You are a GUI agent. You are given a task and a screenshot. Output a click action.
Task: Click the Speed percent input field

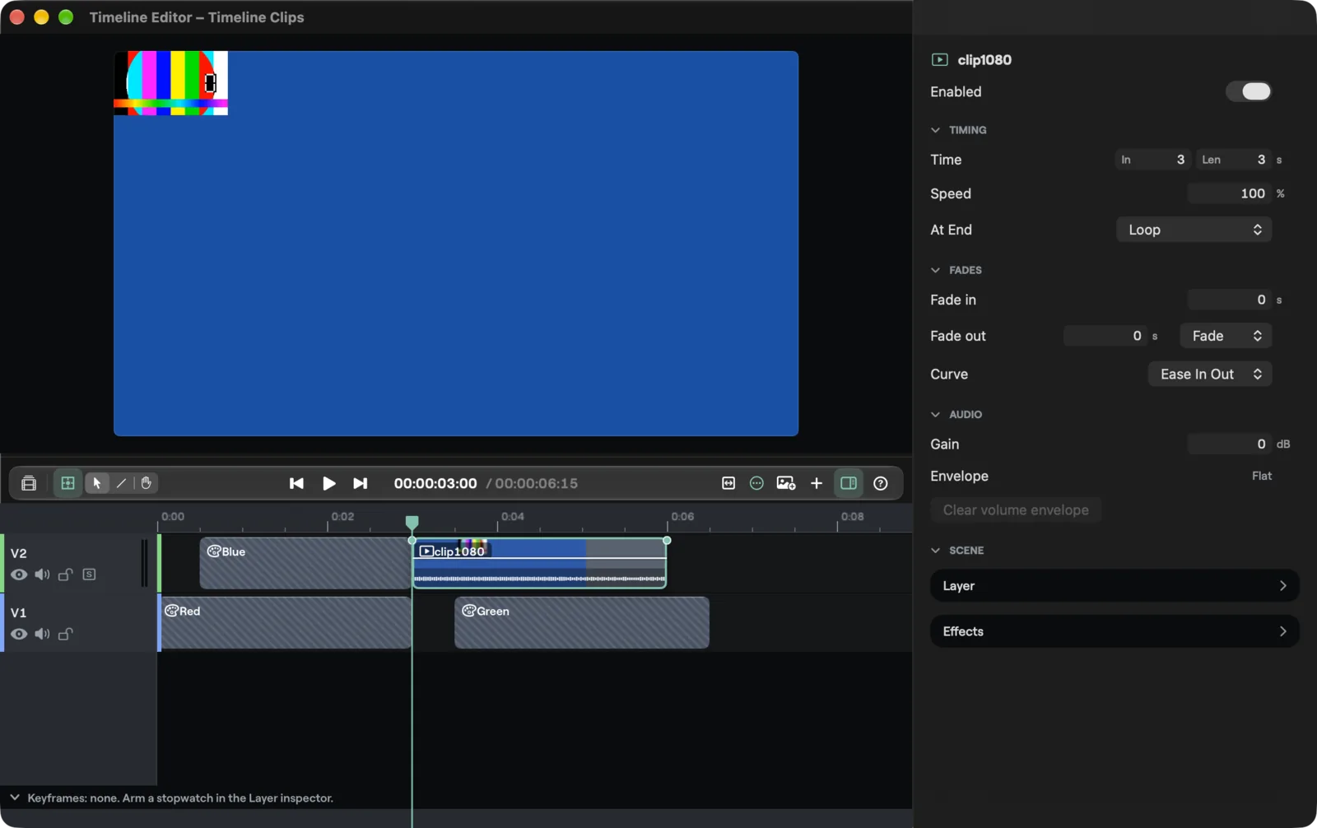[x=1230, y=193]
